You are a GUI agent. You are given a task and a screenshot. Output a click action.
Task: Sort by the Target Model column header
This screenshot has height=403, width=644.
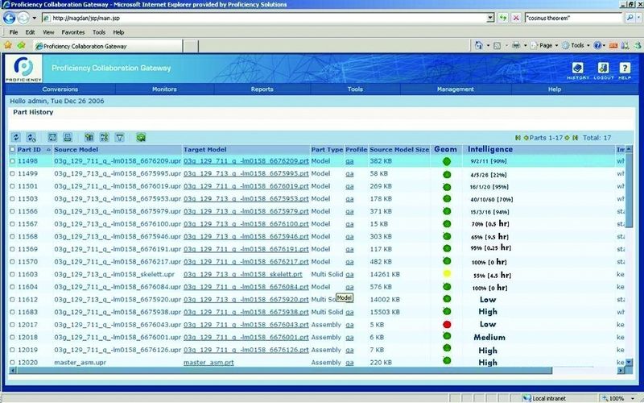205,150
